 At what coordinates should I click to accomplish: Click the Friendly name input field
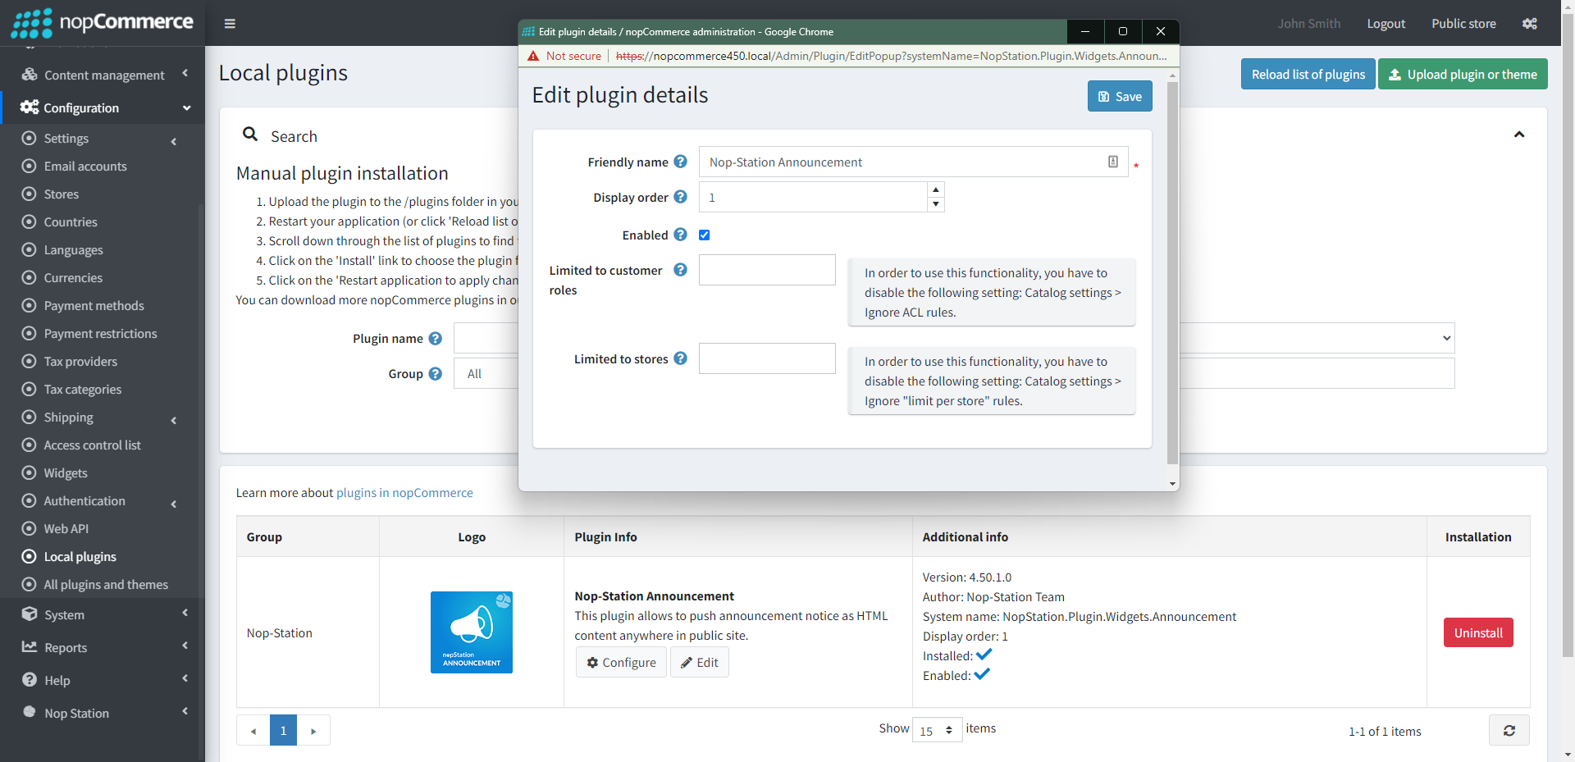[x=913, y=162]
